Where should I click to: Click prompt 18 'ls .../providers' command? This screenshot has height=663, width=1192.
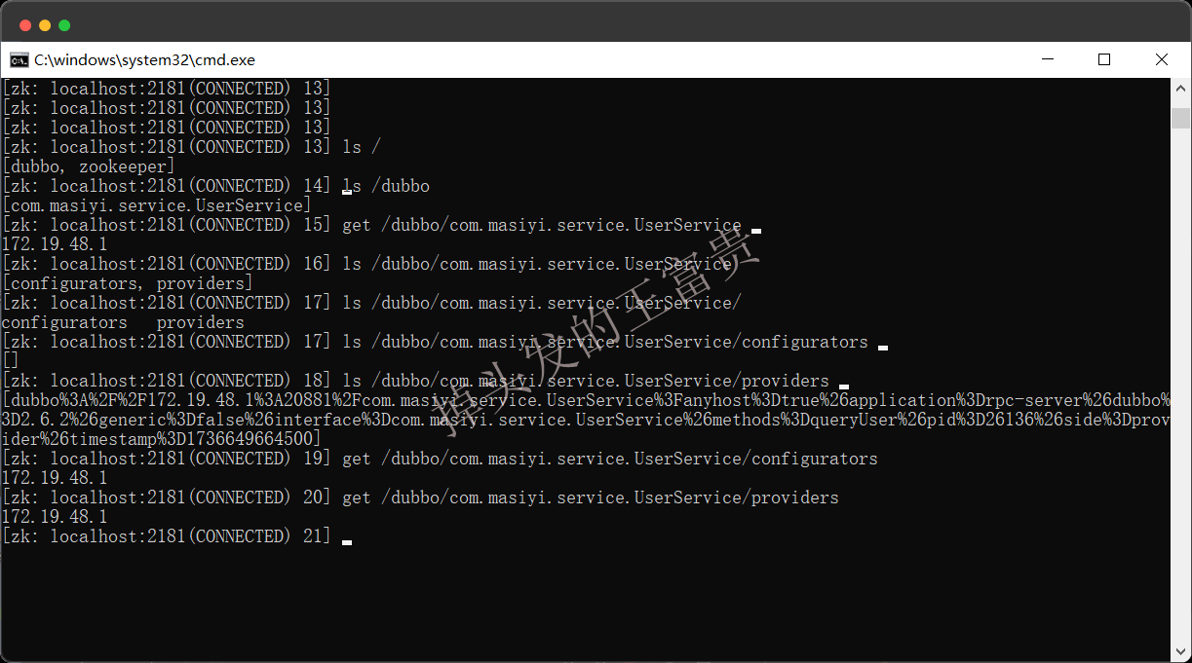tap(586, 381)
